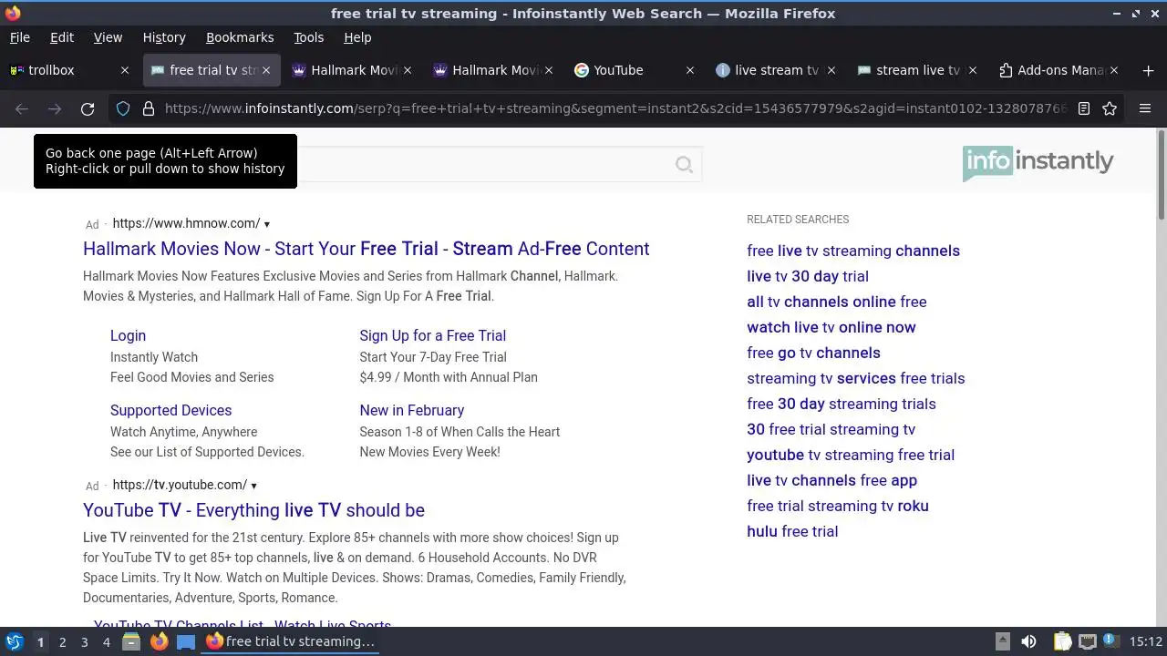Open New in February link
This screenshot has width=1167, height=656.
point(411,410)
